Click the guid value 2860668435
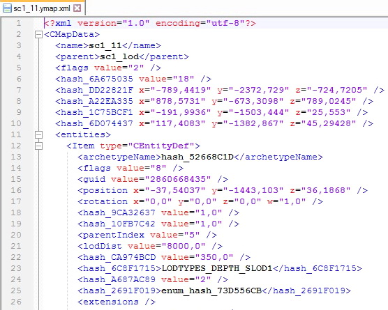 [178, 179]
